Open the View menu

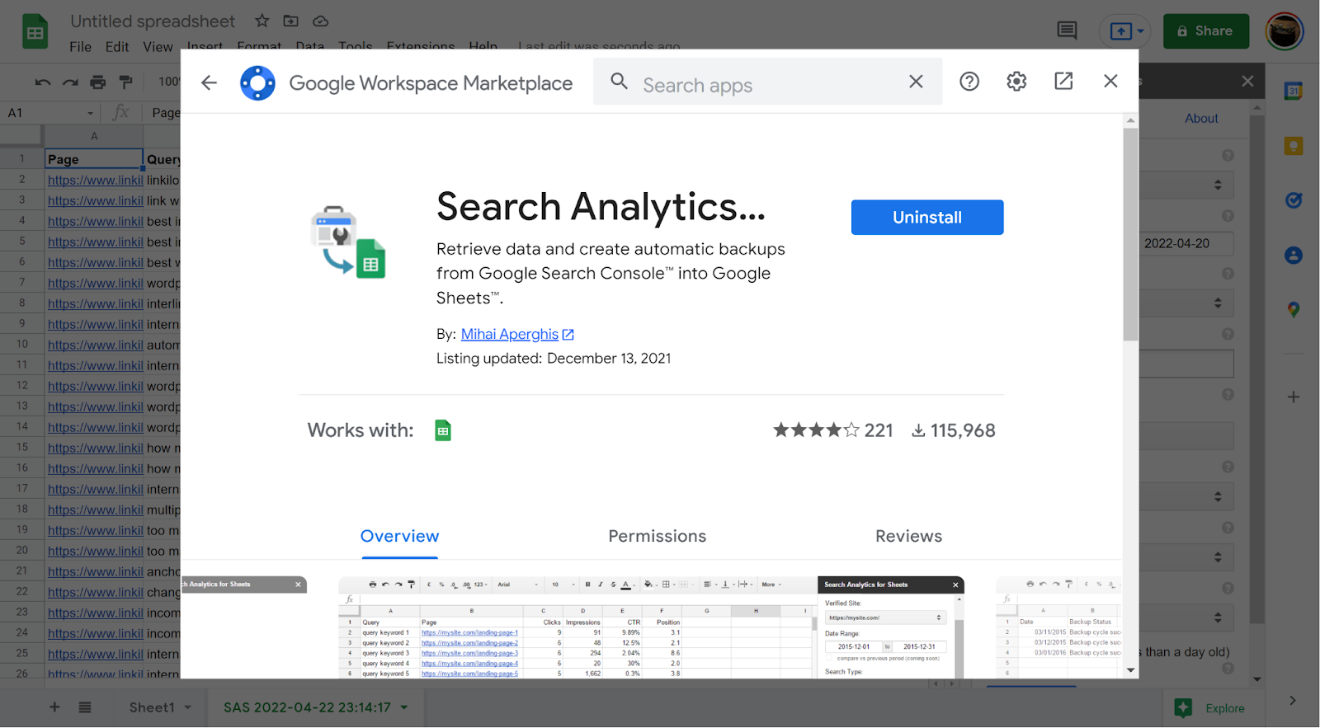pyautogui.click(x=158, y=47)
